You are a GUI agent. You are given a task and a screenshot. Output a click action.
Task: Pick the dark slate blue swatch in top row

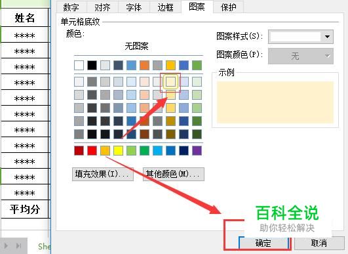coord(118,66)
